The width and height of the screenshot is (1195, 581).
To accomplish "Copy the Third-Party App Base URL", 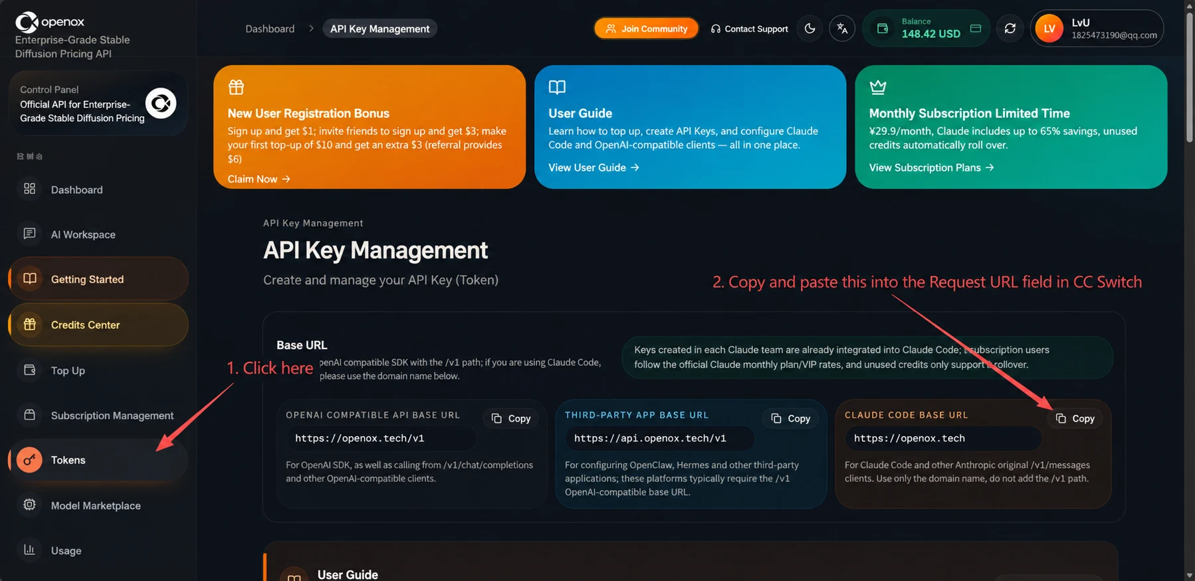I will tap(791, 418).
